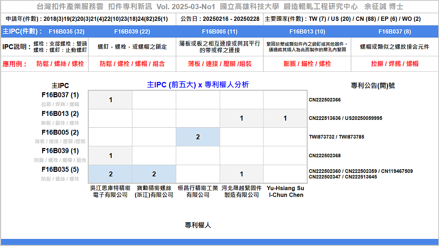This screenshot has height=246, width=439.
Task: Click the F16B037 (1) row label
Action: (x=60, y=95)
